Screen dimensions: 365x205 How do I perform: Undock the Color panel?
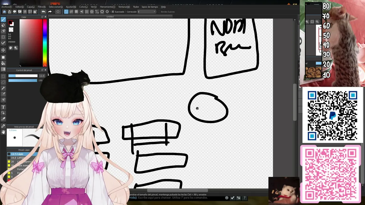42,17
